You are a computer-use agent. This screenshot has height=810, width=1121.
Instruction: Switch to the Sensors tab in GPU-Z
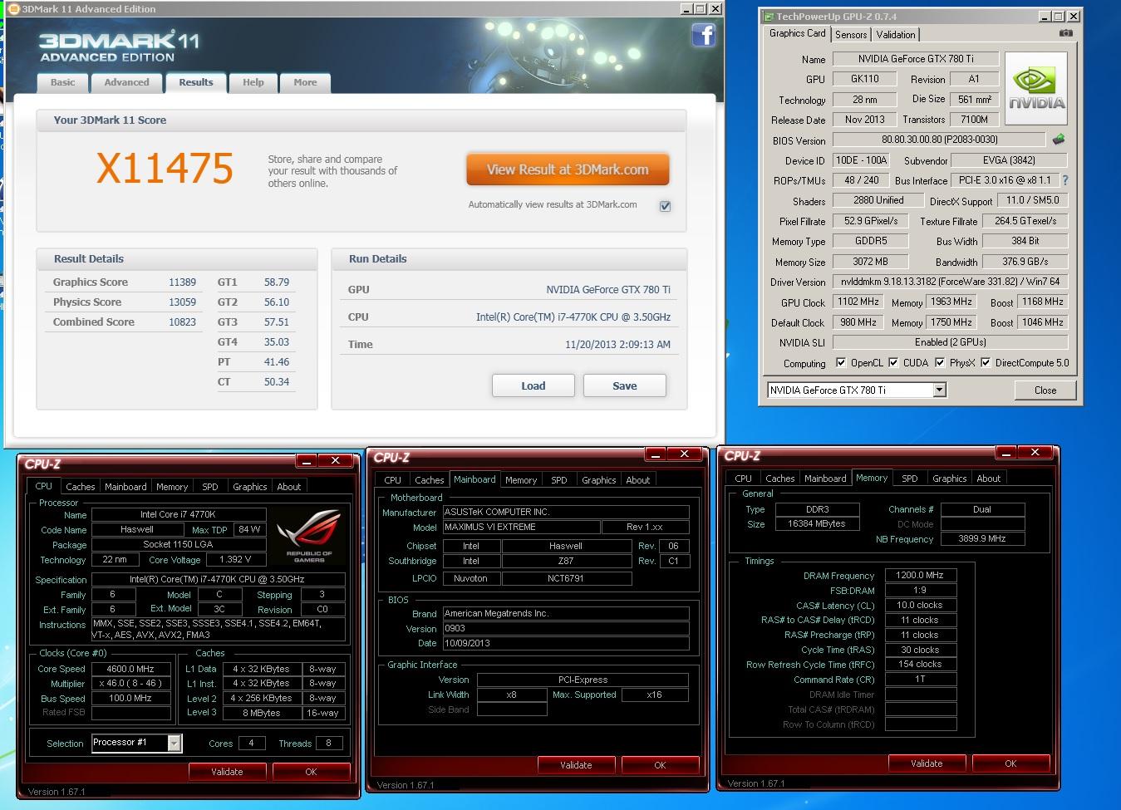pyautogui.click(x=851, y=35)
